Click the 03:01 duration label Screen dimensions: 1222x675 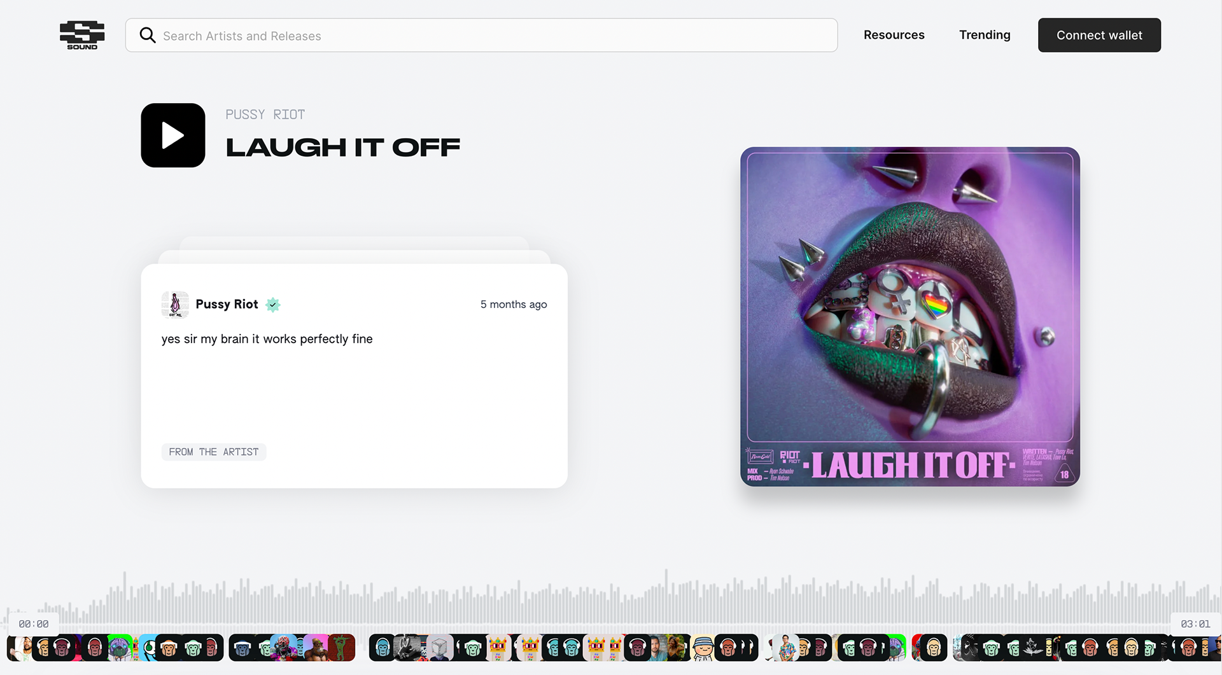[x=1196, y=624]
